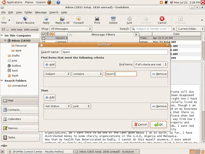Sort messages by the Date column
This screenshot has height=154, width=205.
coord(176,34)
